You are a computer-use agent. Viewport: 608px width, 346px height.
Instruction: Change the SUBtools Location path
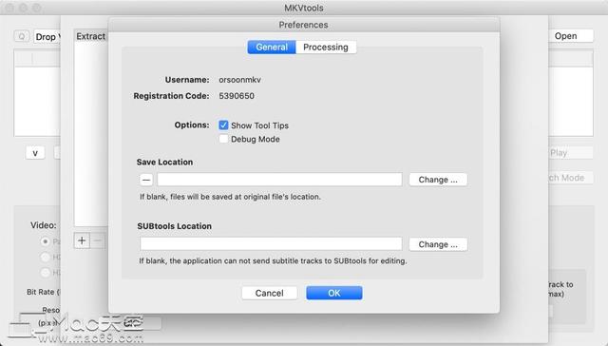tap(438, 244)
